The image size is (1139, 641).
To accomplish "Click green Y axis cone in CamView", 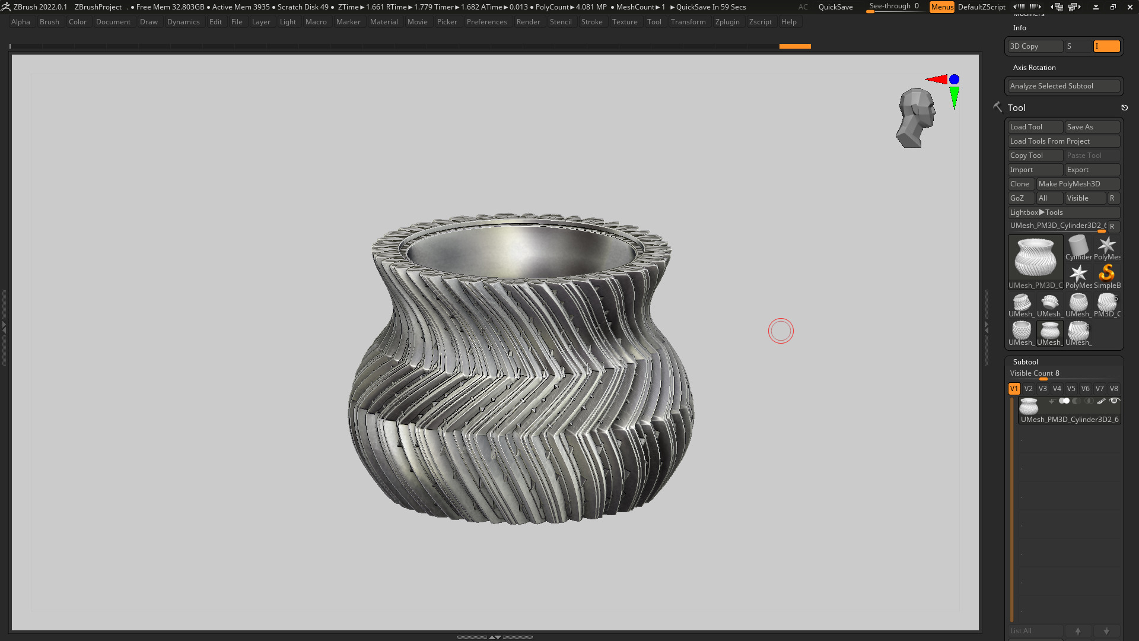I will [x=954, y=97].
